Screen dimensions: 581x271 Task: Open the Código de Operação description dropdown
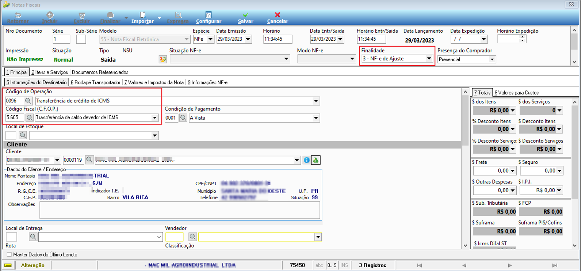[x=316, y=101]
